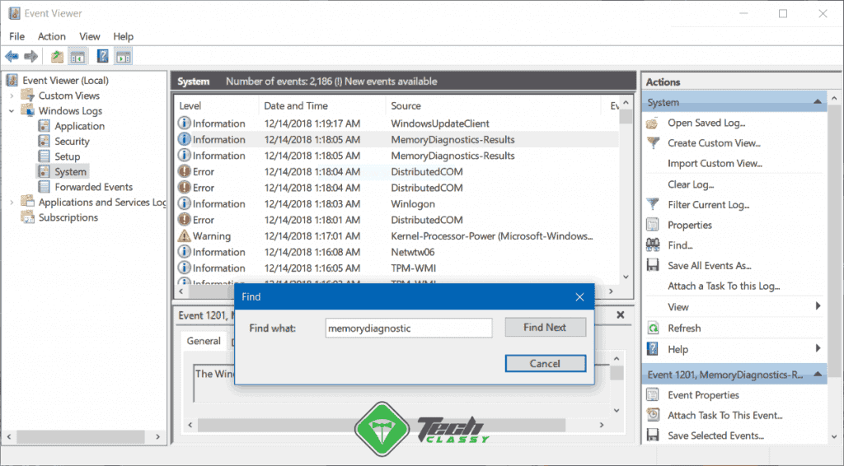844x466 pixels.
Task: Click the Subscriptions icon in tree
Action: (27, 217)
